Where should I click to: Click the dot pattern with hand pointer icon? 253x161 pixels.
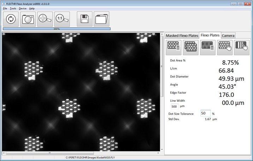tap(225, 48)
